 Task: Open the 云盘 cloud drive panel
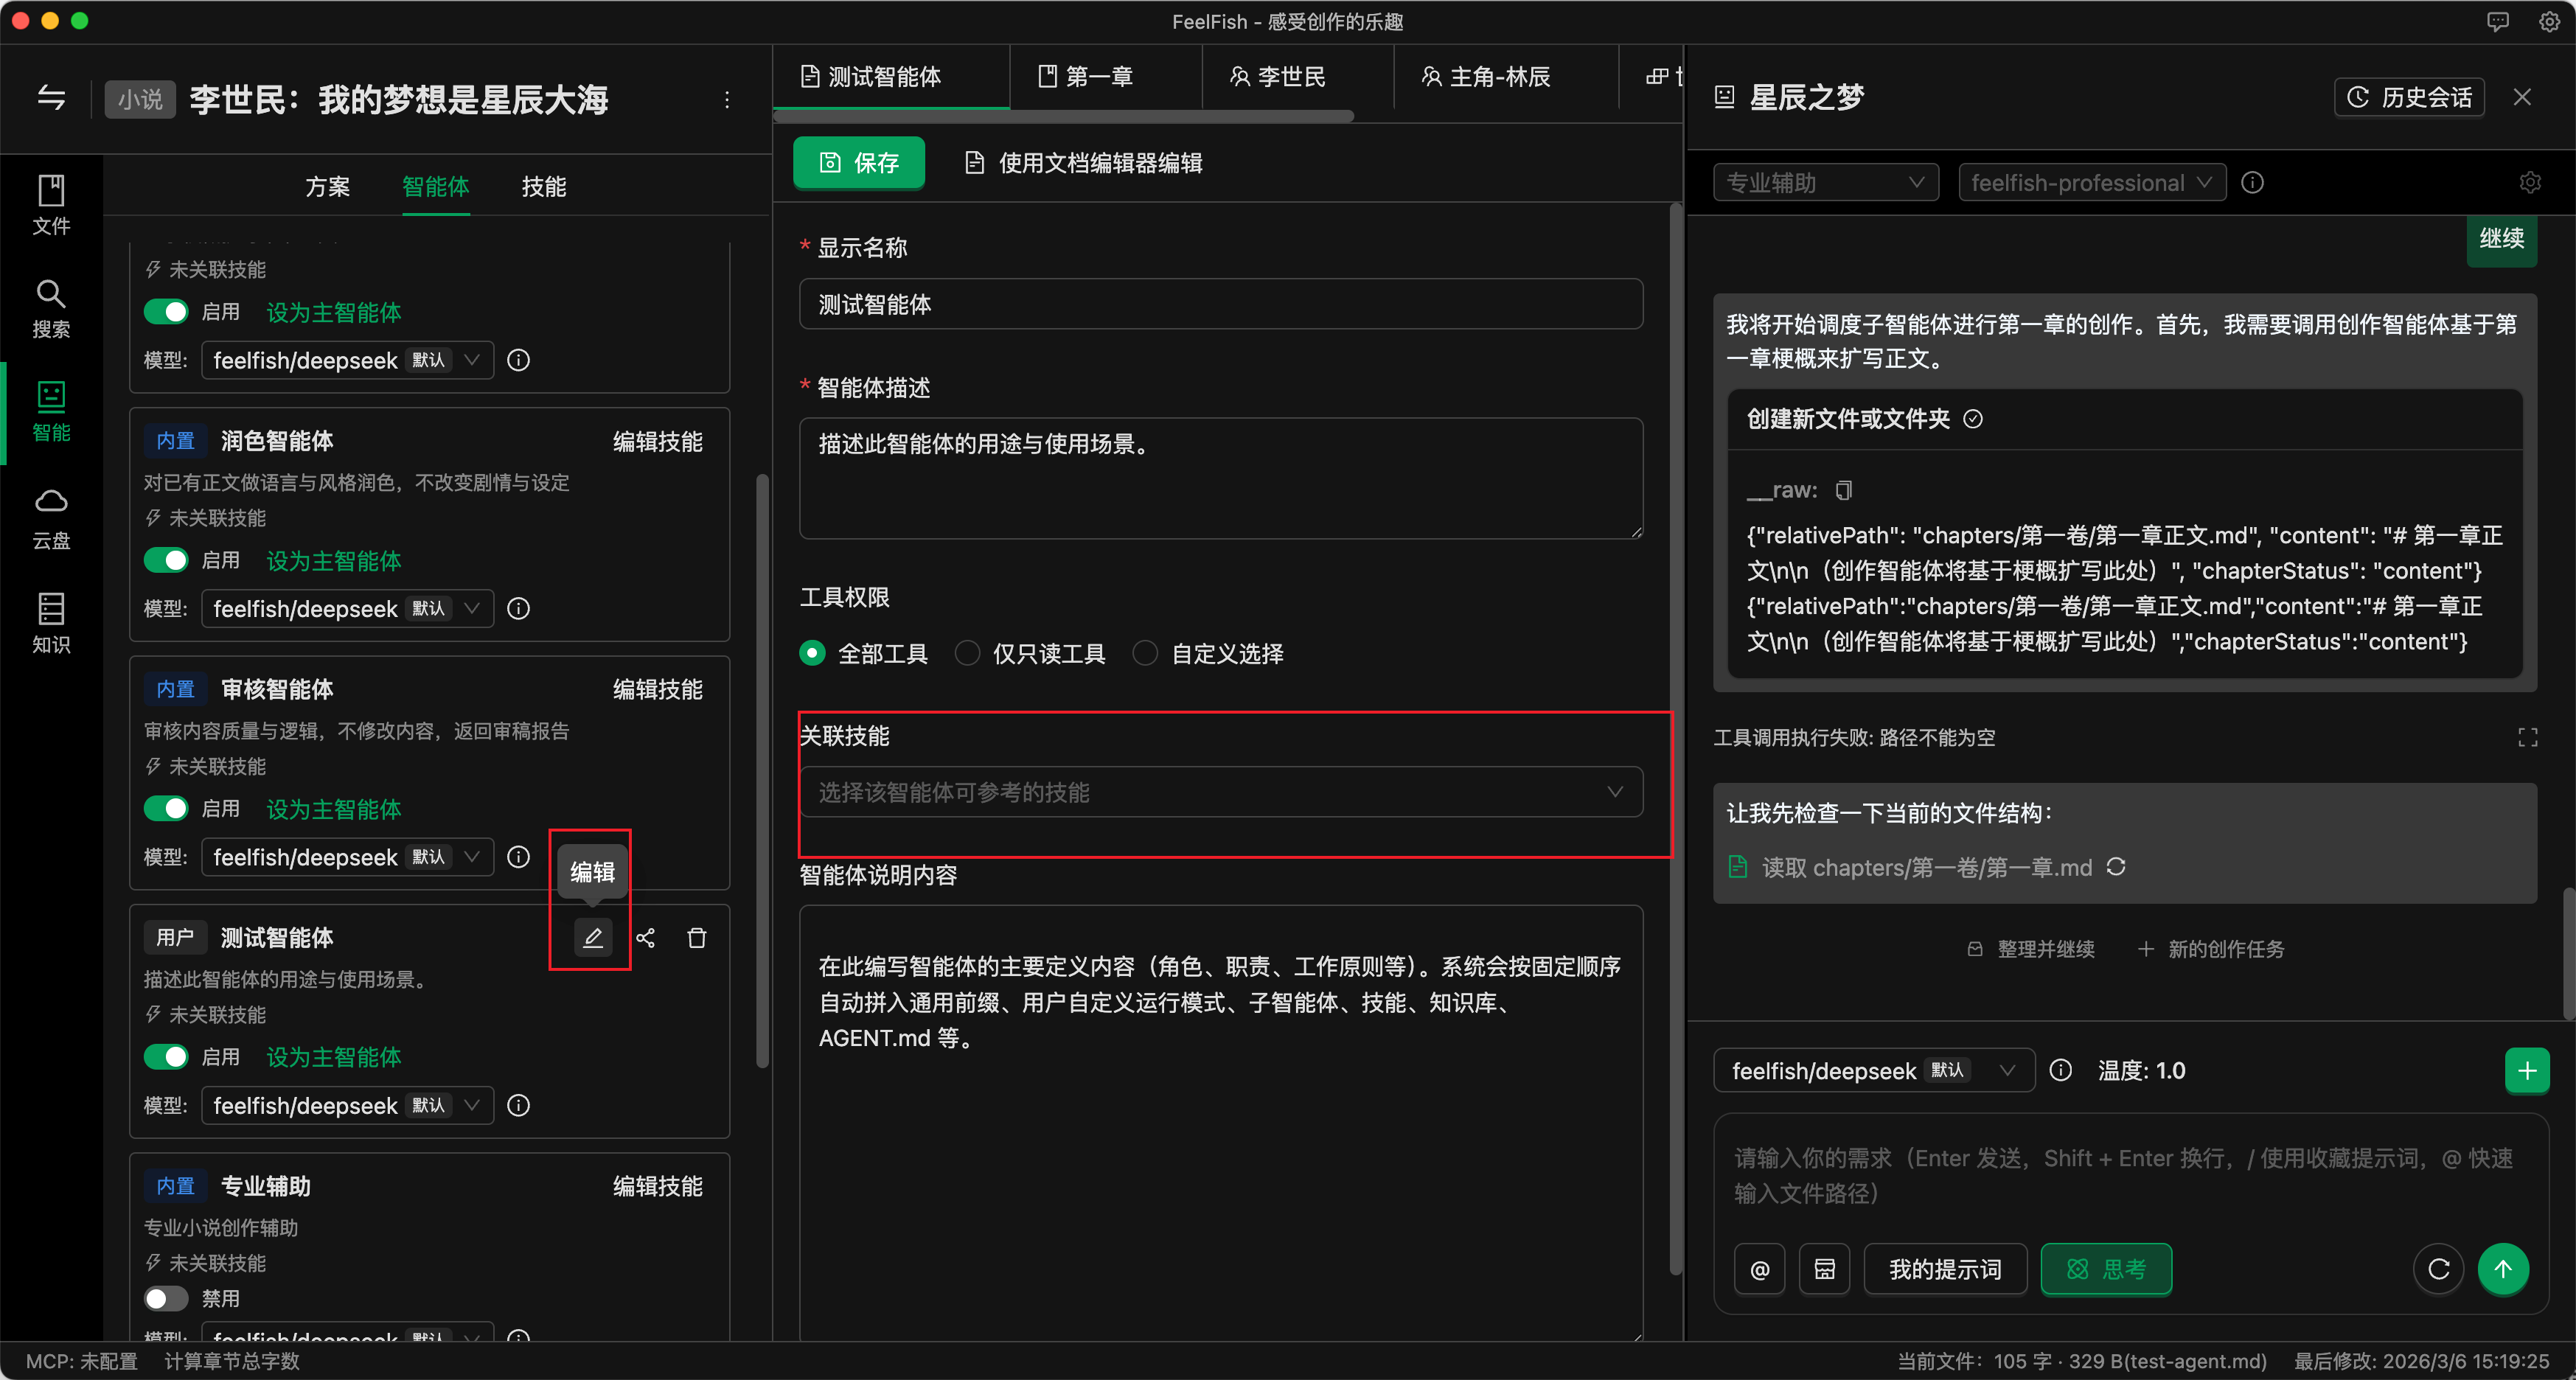pos(50,518)
